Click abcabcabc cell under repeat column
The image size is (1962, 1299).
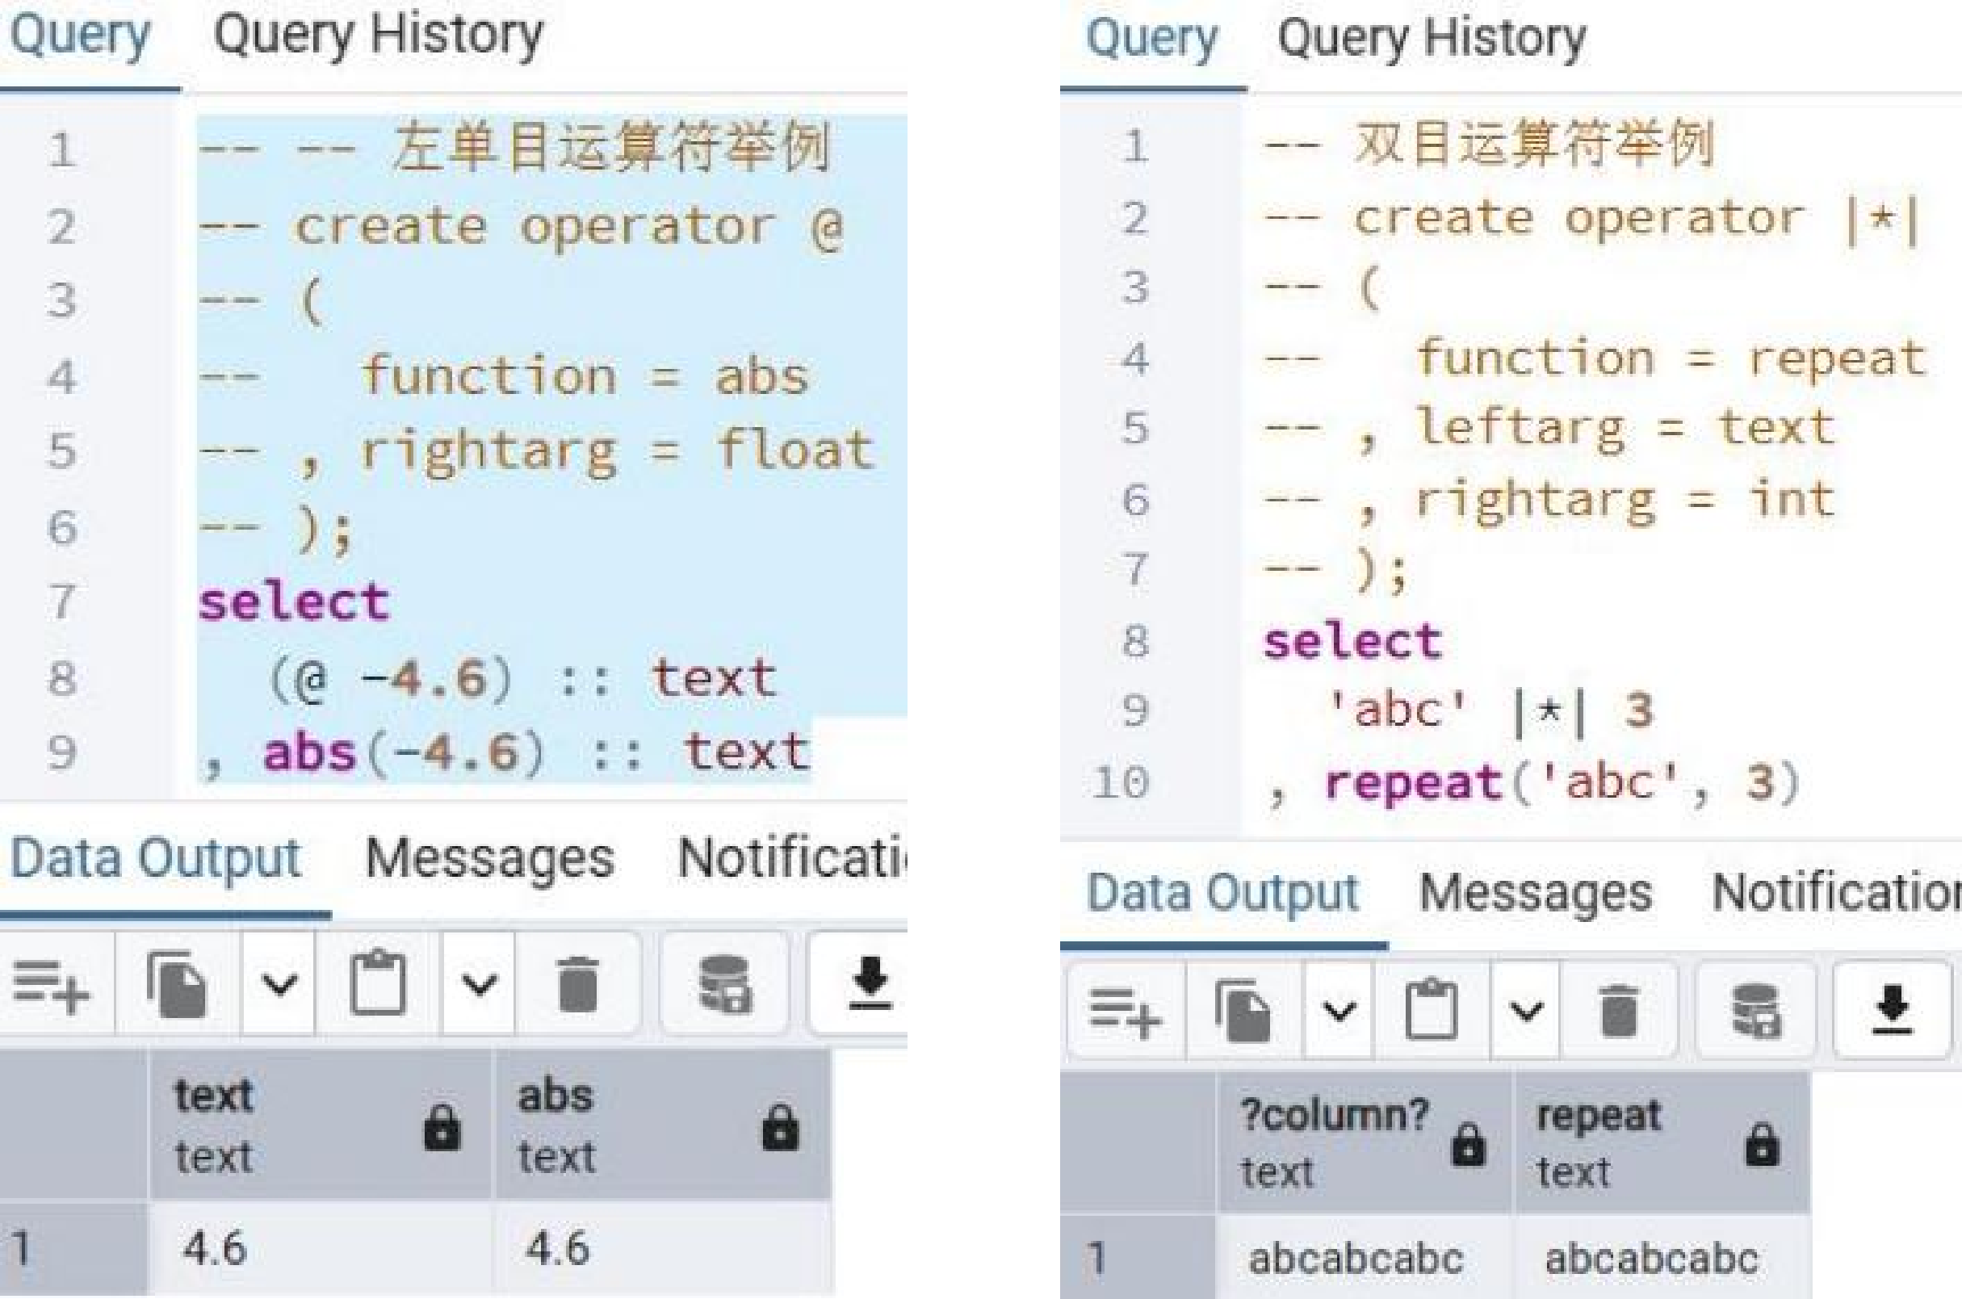(1663, 1258)
